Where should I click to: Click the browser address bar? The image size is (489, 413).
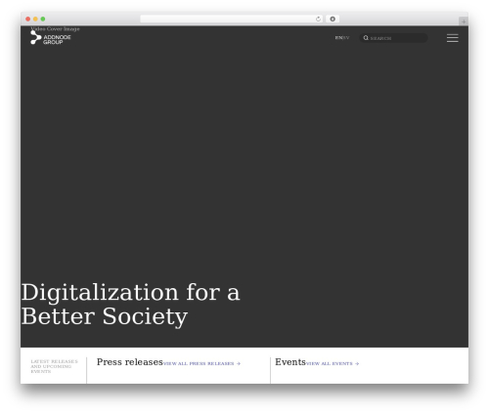pyautogui.click(x=232, y=19)
